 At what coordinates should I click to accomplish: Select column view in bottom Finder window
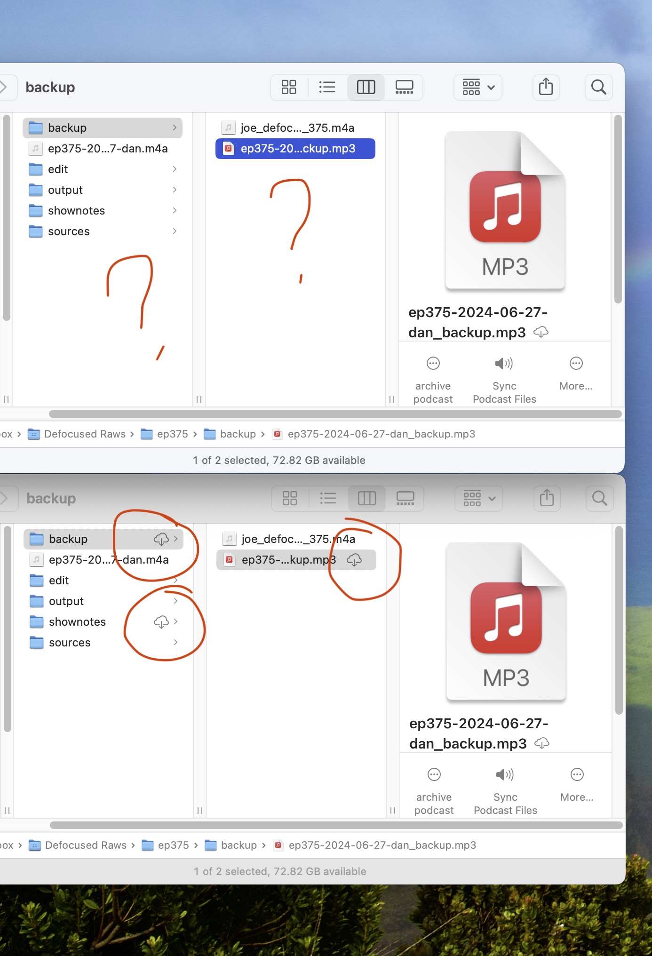[x=367, y=498]
